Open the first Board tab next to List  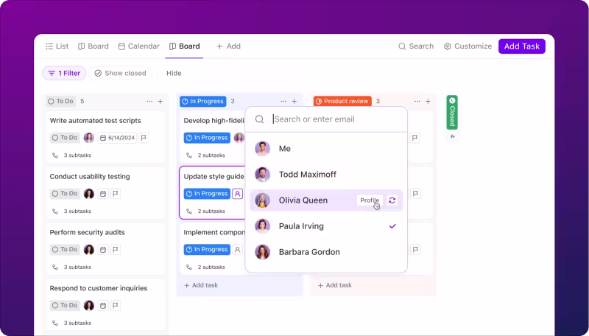coord(94,46)
